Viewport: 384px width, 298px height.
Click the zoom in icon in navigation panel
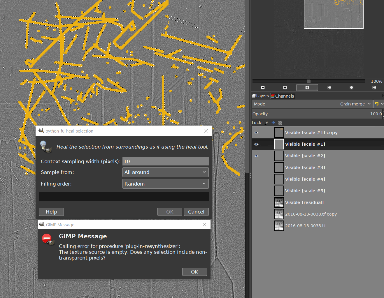pyautogui.click(x=285, y=88)
